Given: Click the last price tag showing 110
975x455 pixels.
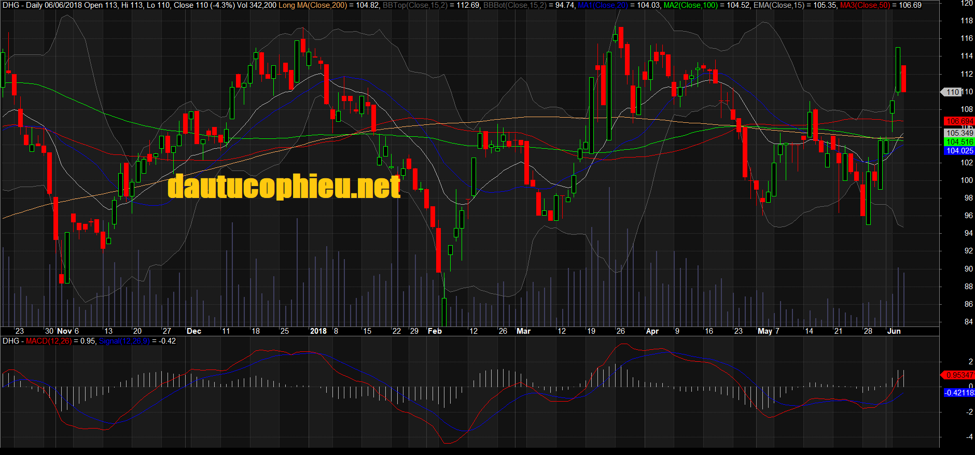Looking at the screenshot, I should (952, 92).
